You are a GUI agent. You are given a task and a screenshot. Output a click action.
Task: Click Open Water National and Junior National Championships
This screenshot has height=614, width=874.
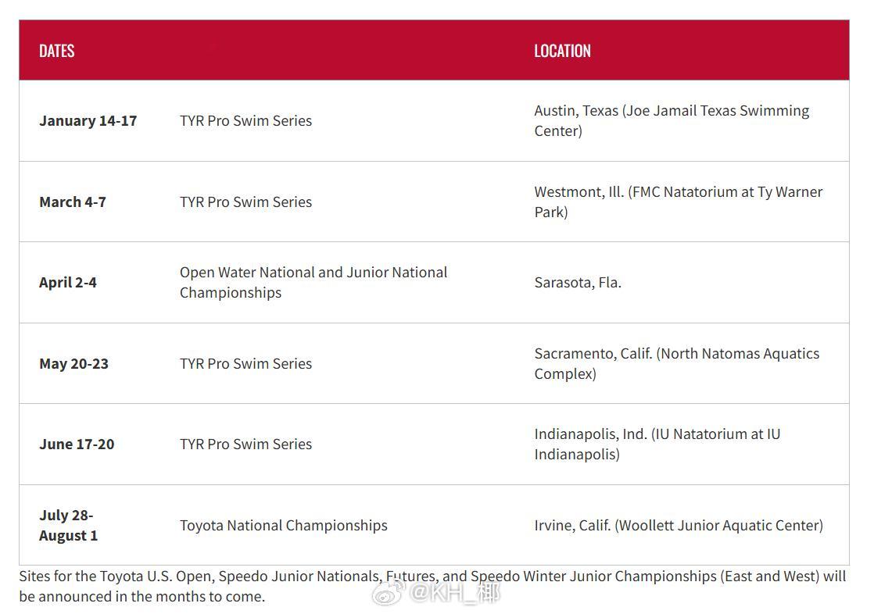(x=313, y=283)
